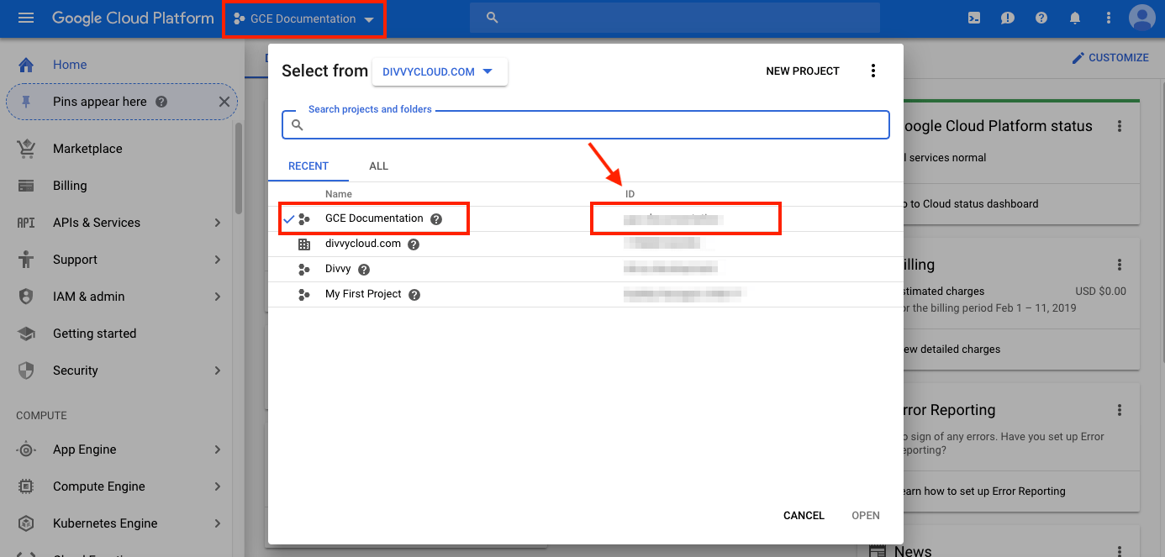The width and height of the screenshot is (1165, 557).
Task: Open the DIVVYCLOUD.COM organization dropdown
Action: [x=440, y=71]
